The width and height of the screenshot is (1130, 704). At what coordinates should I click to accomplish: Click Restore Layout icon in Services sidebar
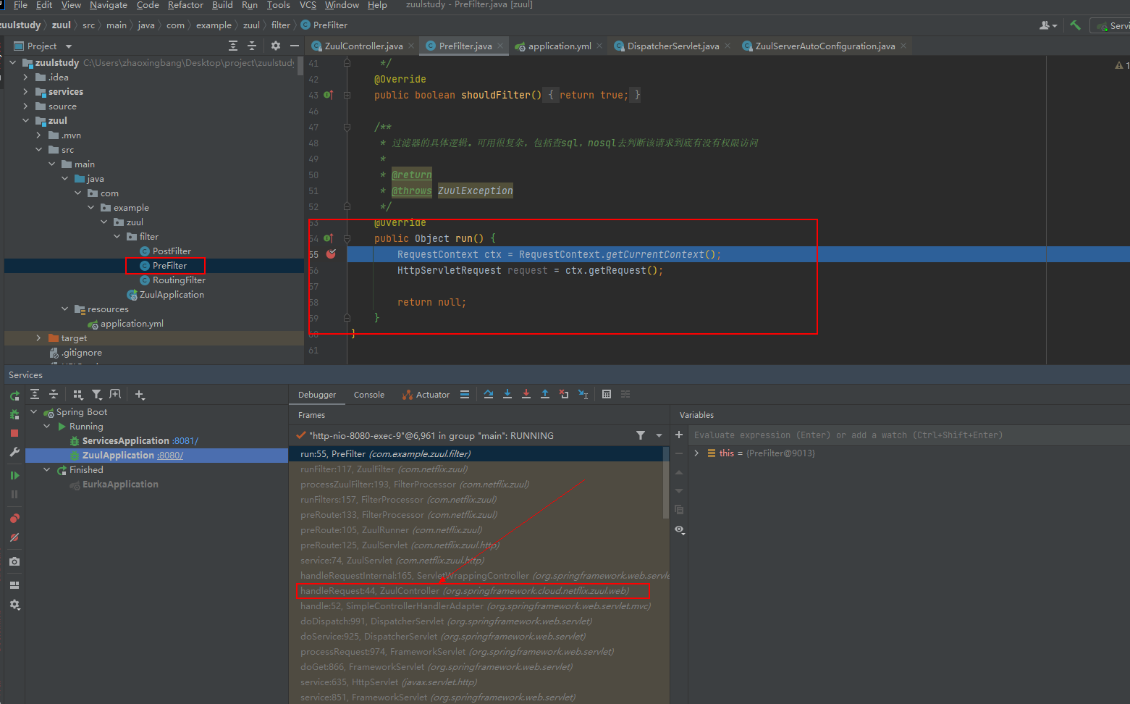(x=14, y=584)
